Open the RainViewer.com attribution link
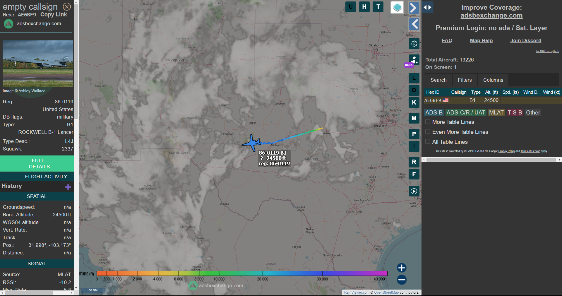562x296 pixels. tap(357, 292)
